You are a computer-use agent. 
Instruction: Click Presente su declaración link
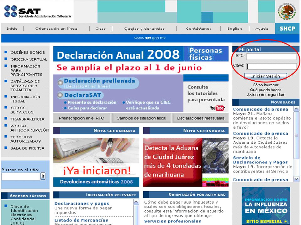[x=92, y=102]
